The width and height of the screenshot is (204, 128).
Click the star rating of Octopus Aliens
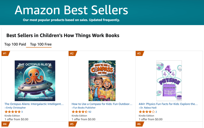[x=13, y=112]
